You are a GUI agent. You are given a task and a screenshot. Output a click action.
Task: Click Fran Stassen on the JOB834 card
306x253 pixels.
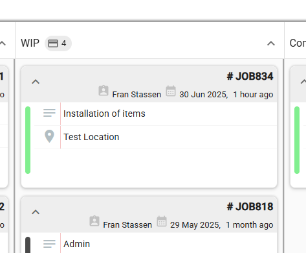pyautogui.click(x=137, y=95)
